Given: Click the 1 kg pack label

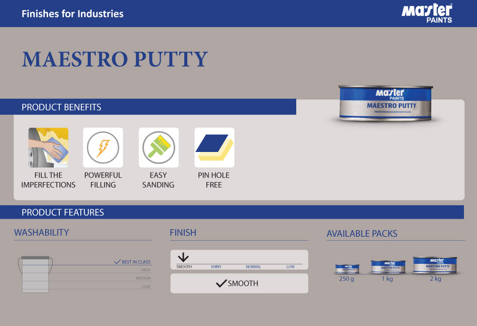Looking at the screenshot, I should (x=387, y=278).
